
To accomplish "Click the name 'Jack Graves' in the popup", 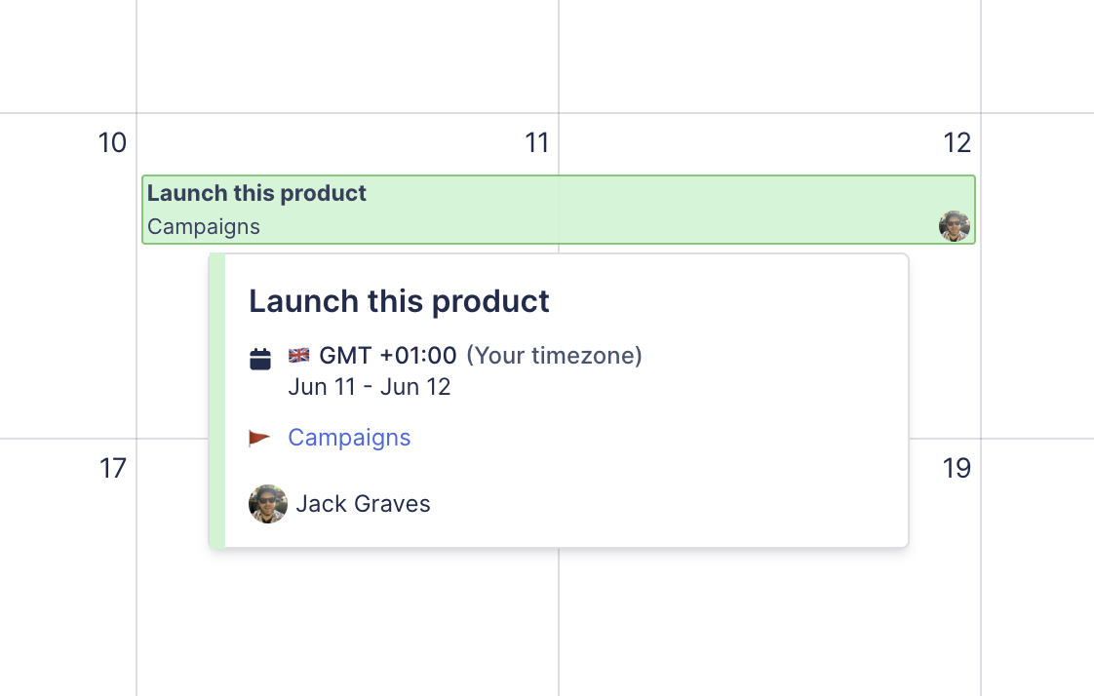I will pos(363,504).
